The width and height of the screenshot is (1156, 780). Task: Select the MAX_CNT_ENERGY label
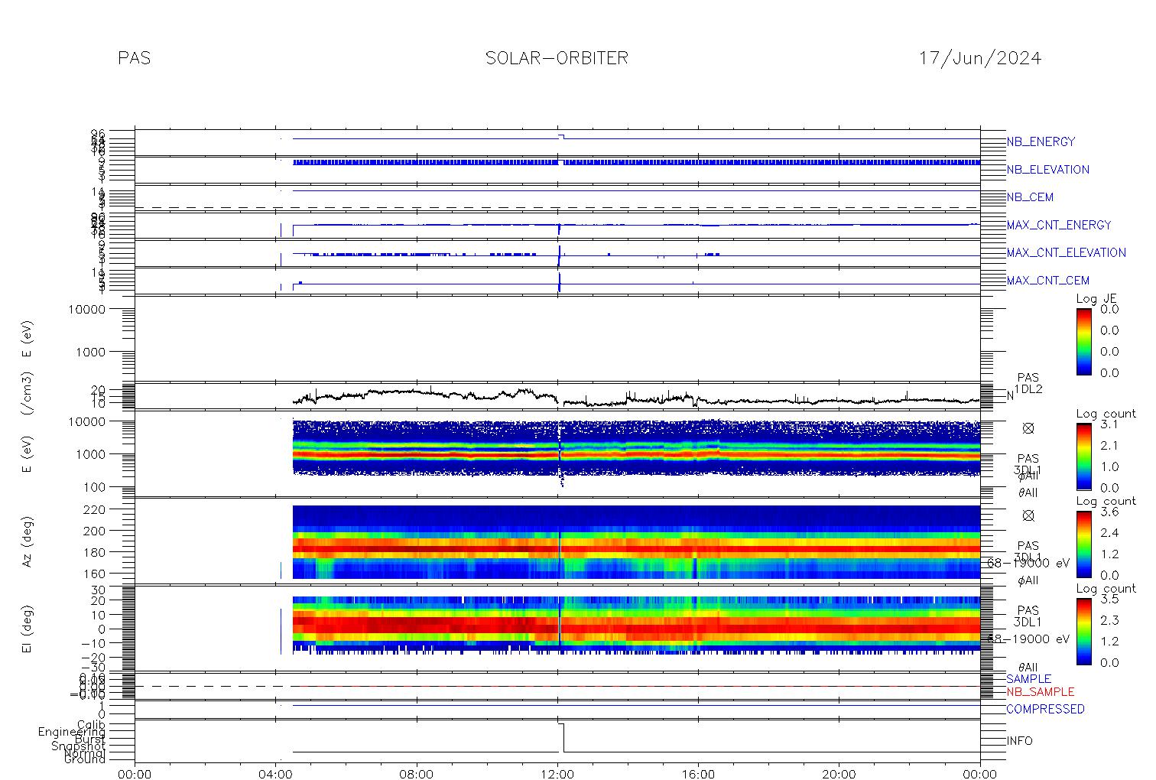[x=1059, y=225]
